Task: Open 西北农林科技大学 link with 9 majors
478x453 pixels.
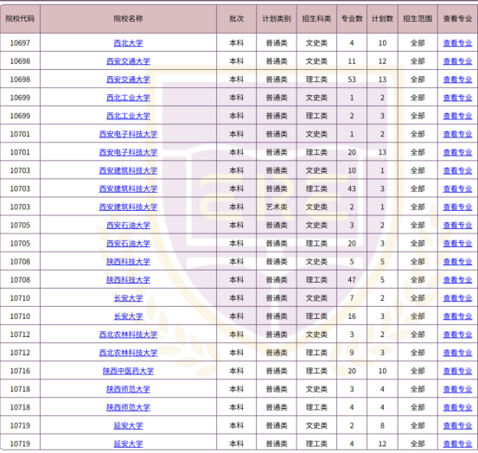Action: [128, 353]
